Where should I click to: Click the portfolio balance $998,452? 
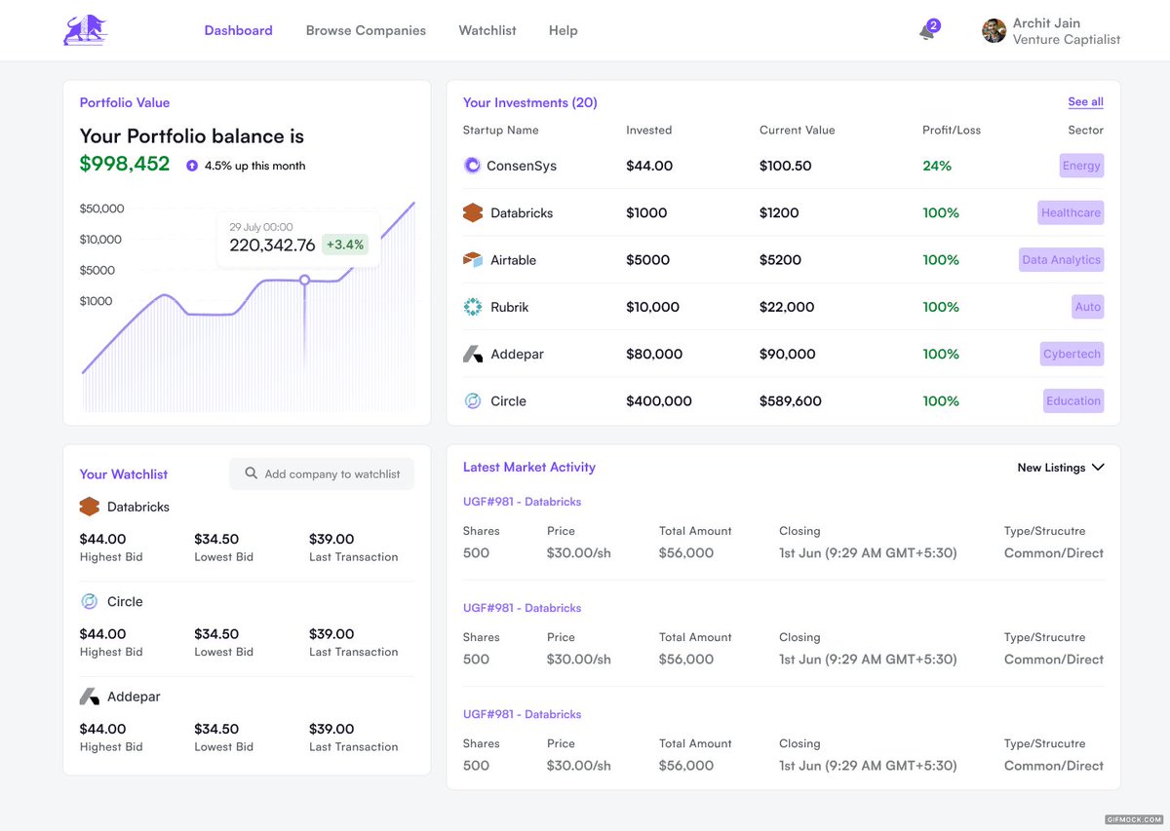pos(125,165)
